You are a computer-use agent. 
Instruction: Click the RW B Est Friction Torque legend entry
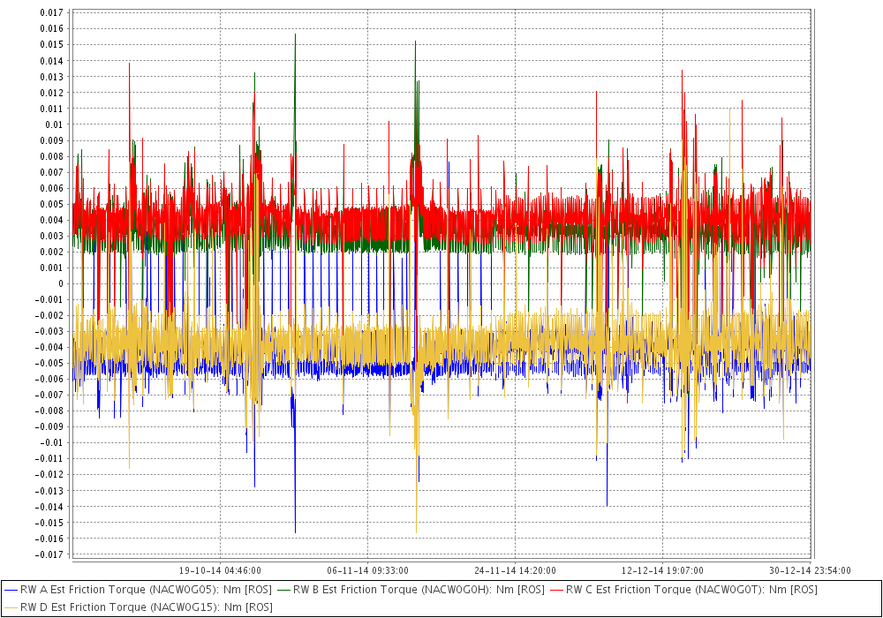(411, 590)
